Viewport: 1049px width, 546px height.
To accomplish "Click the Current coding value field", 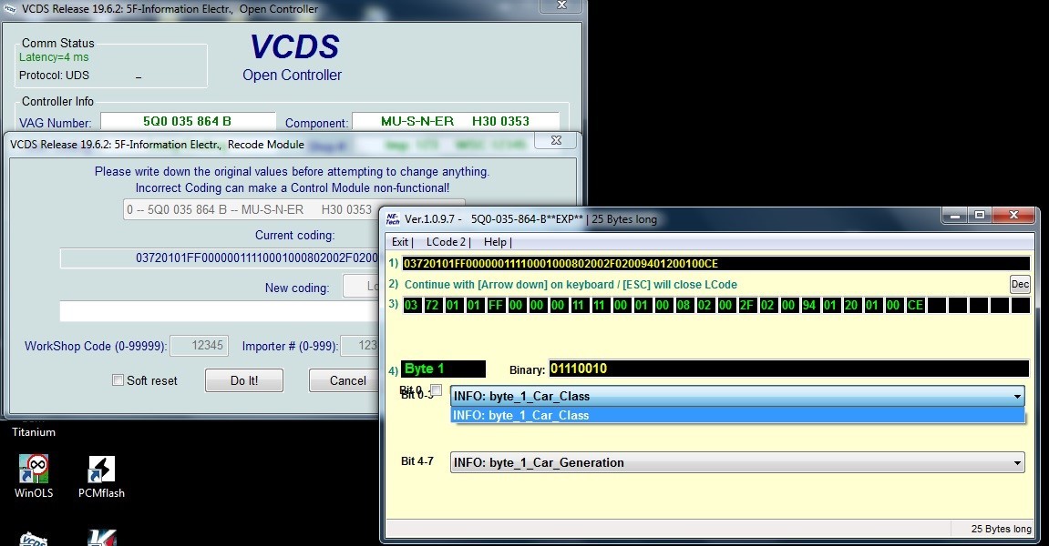I will pos(220,258).
